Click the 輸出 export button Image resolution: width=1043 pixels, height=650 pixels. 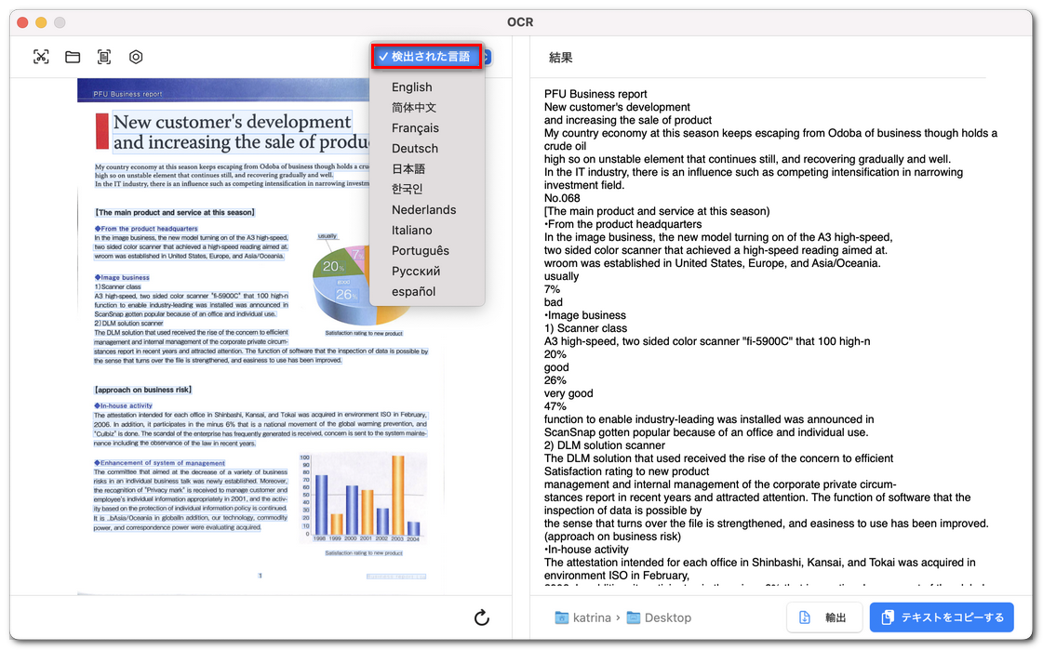point(825,617)
